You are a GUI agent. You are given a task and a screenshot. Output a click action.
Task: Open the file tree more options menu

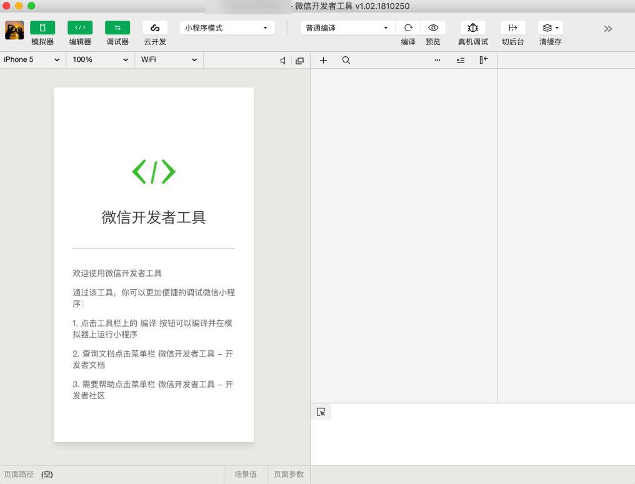437,61
